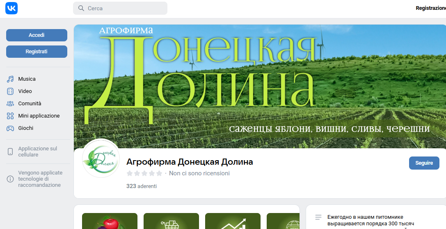Image resolution: width=446 pixels, height=229 pixels.
Task: Open the news globe tile
Action: tap(283, 221)
